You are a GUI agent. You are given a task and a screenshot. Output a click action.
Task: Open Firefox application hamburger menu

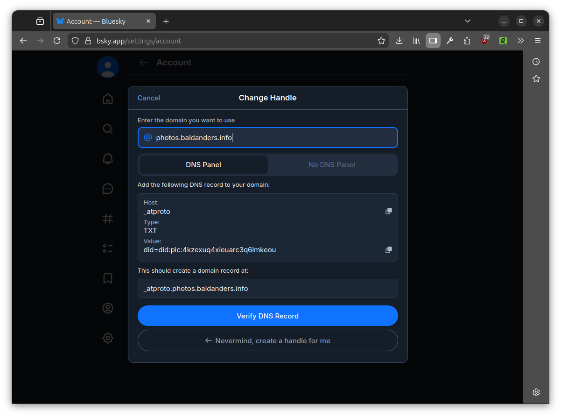point(538,41)
